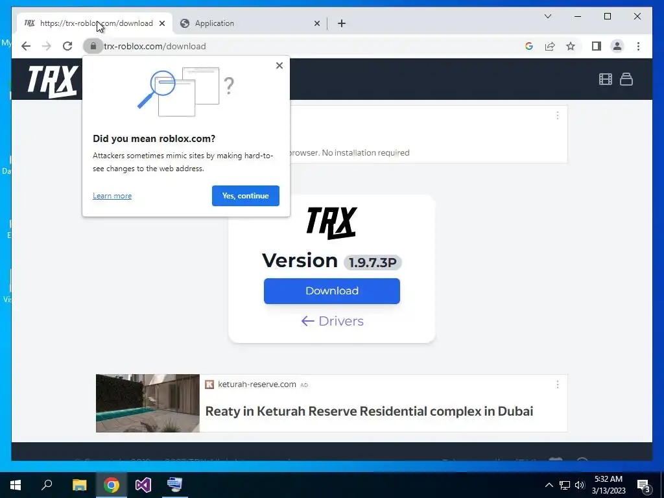This screenshot has height=498, width=664.
Task: Click the computer app icon in taskbar
Action: click(174, 485)
